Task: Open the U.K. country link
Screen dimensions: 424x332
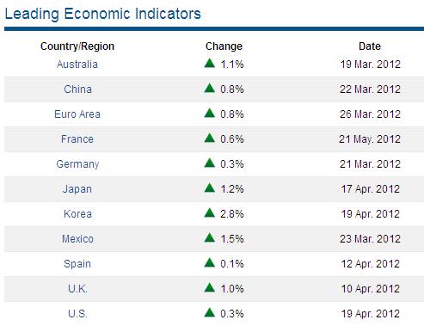Action: [77, 289]
